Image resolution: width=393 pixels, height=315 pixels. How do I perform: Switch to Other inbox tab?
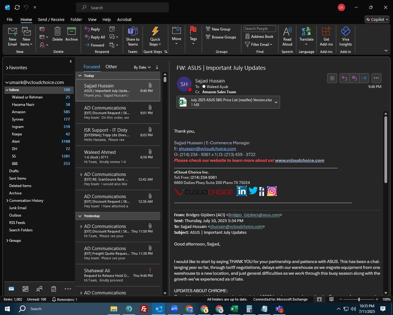pyautogui.click(x=111, y=67)
